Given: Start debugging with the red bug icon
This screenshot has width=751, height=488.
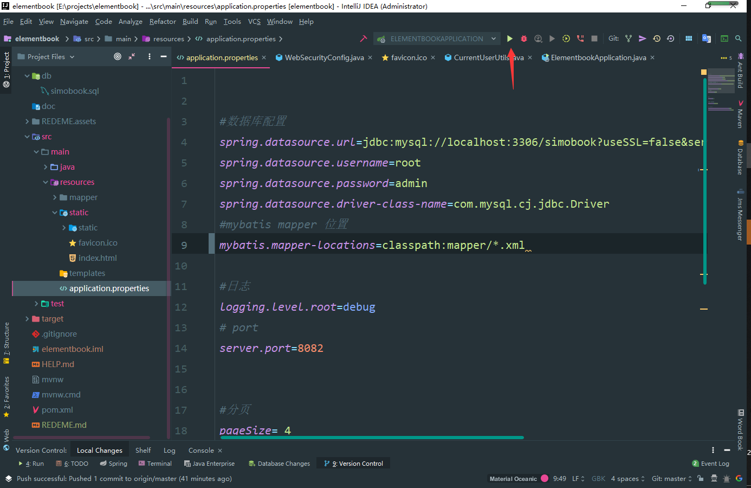Looking at the screenshot, I should (523, 38).
